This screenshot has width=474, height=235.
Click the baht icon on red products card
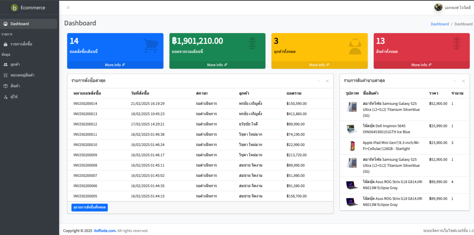(457, 43)
